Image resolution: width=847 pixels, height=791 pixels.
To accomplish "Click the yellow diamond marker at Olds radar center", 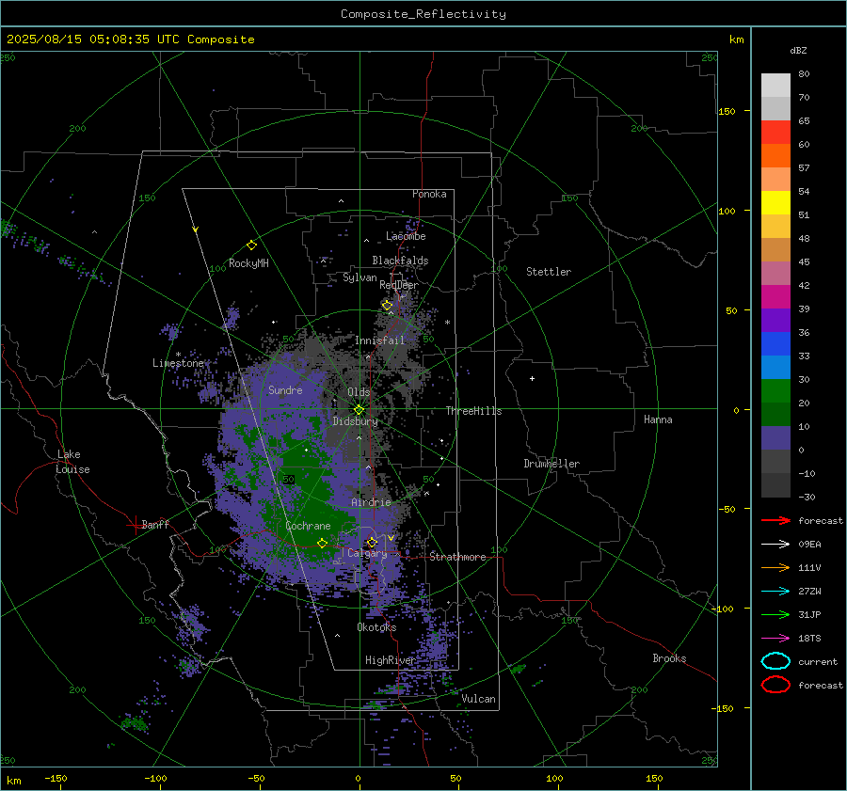I will [359, 410].
